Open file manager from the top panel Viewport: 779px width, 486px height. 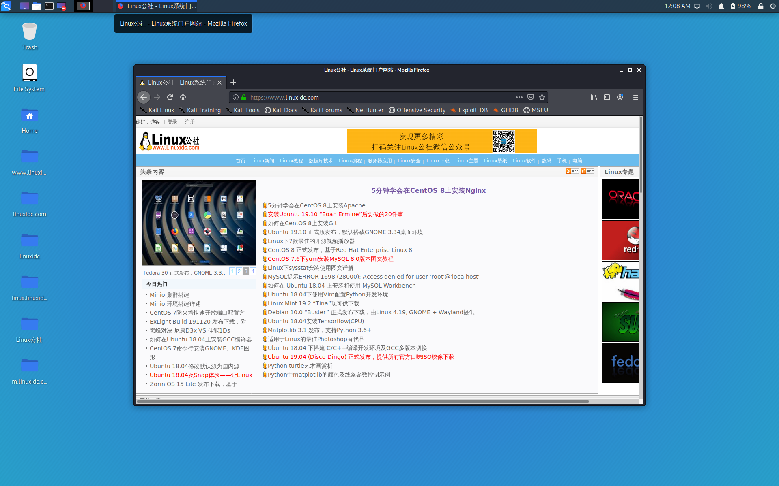pyautogui.click(x=37, y=6)
